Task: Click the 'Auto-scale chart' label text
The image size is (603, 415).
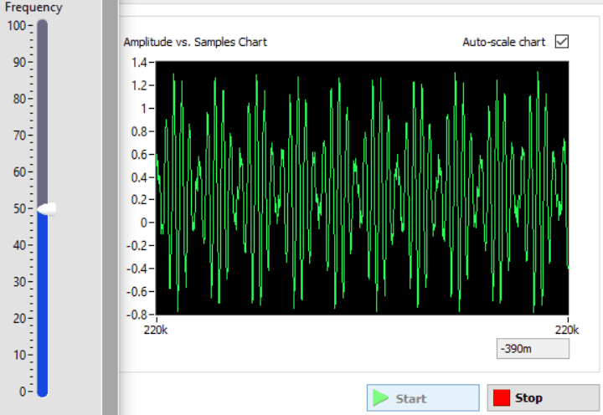Action: tap(504, 42)
